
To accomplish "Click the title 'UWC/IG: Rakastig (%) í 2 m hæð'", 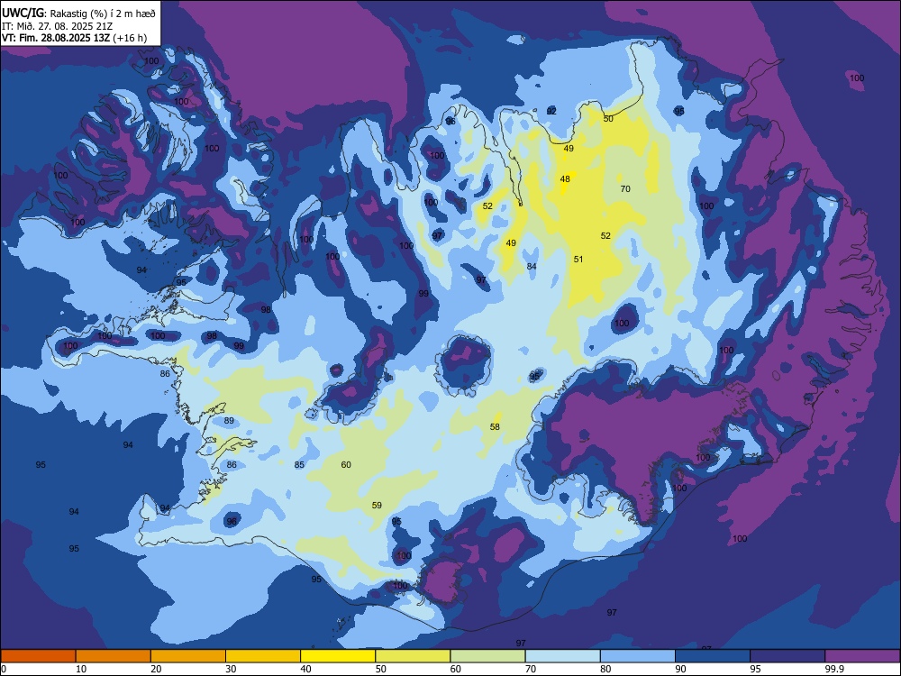I will pyautogui.click(x=78, y=14).
